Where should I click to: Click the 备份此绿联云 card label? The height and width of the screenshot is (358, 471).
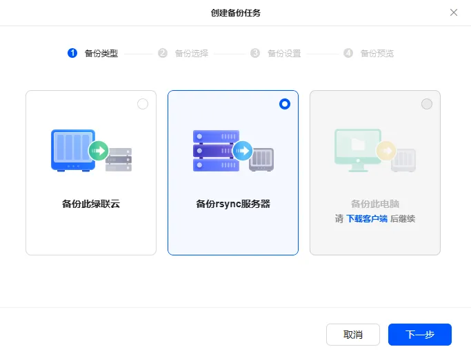(91, 204)
